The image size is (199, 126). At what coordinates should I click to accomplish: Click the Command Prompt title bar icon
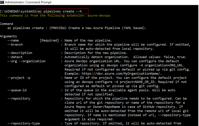(x=2, y=2)
